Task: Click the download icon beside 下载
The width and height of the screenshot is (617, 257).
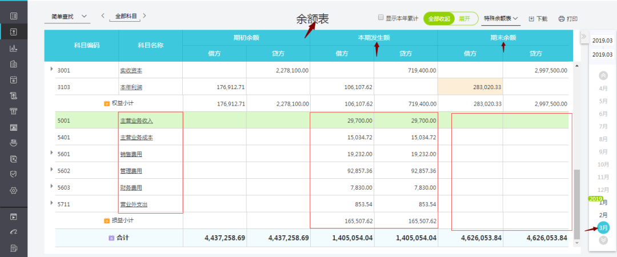Action: [x=531, y=19]
